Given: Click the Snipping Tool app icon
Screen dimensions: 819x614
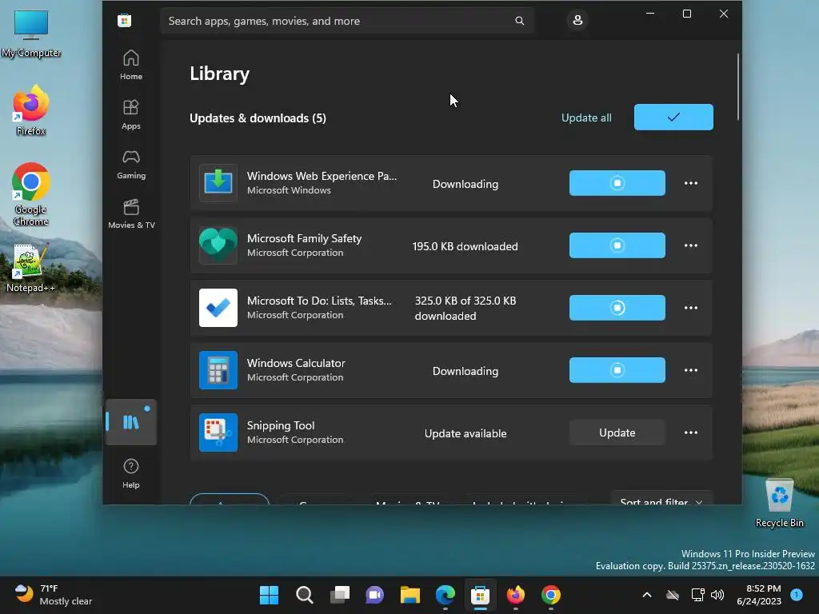Looking at the screenshot, I should (x=218, y=433).
